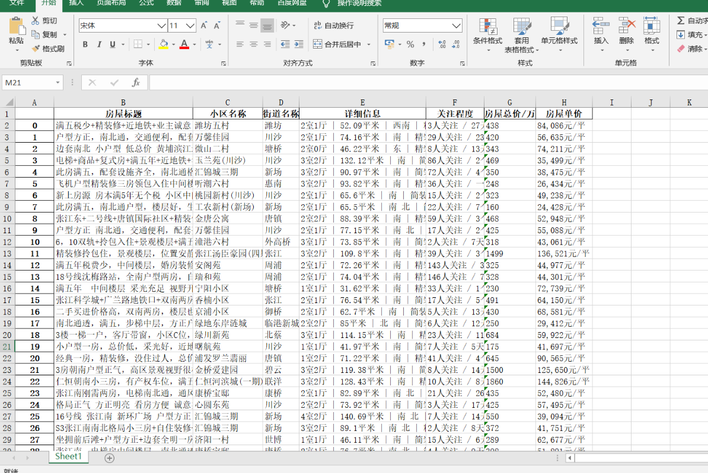The height and width of the screenshot is (473, 708).
Task: Switch to the 插入 (Insert) ribbon tab
Action: tap(76, 3)
